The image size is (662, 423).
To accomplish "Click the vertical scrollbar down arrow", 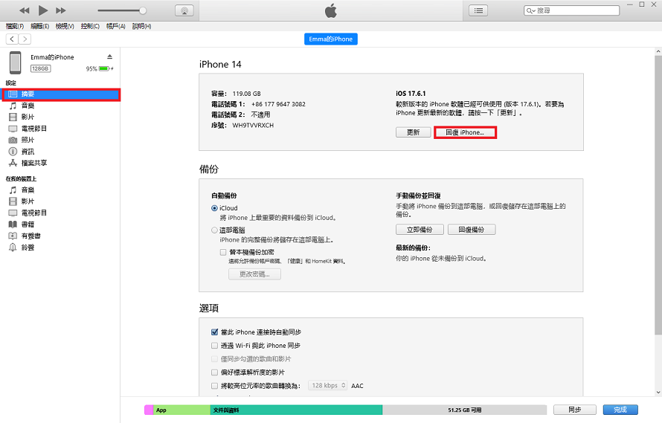I will [x=658, y=393].
